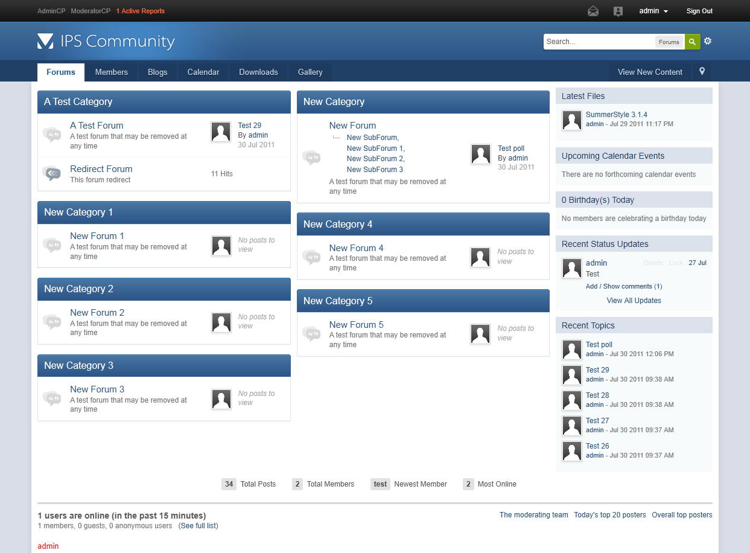
Task: Click admin avatar beside SummerStyle 3.1.4 file
Action: pyautogui.click(x=571, y=120)
